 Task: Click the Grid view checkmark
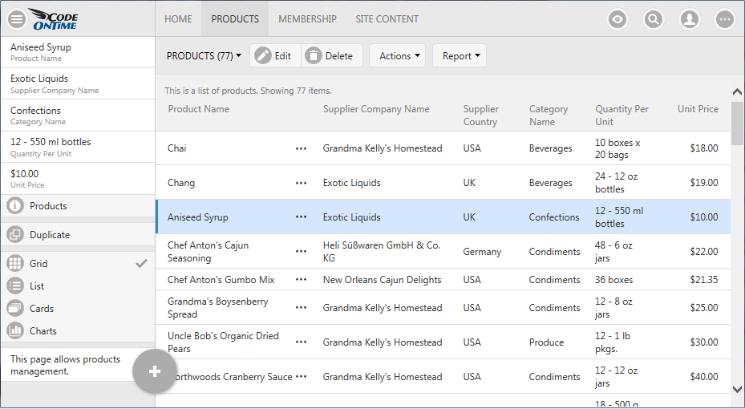point(141,263)
